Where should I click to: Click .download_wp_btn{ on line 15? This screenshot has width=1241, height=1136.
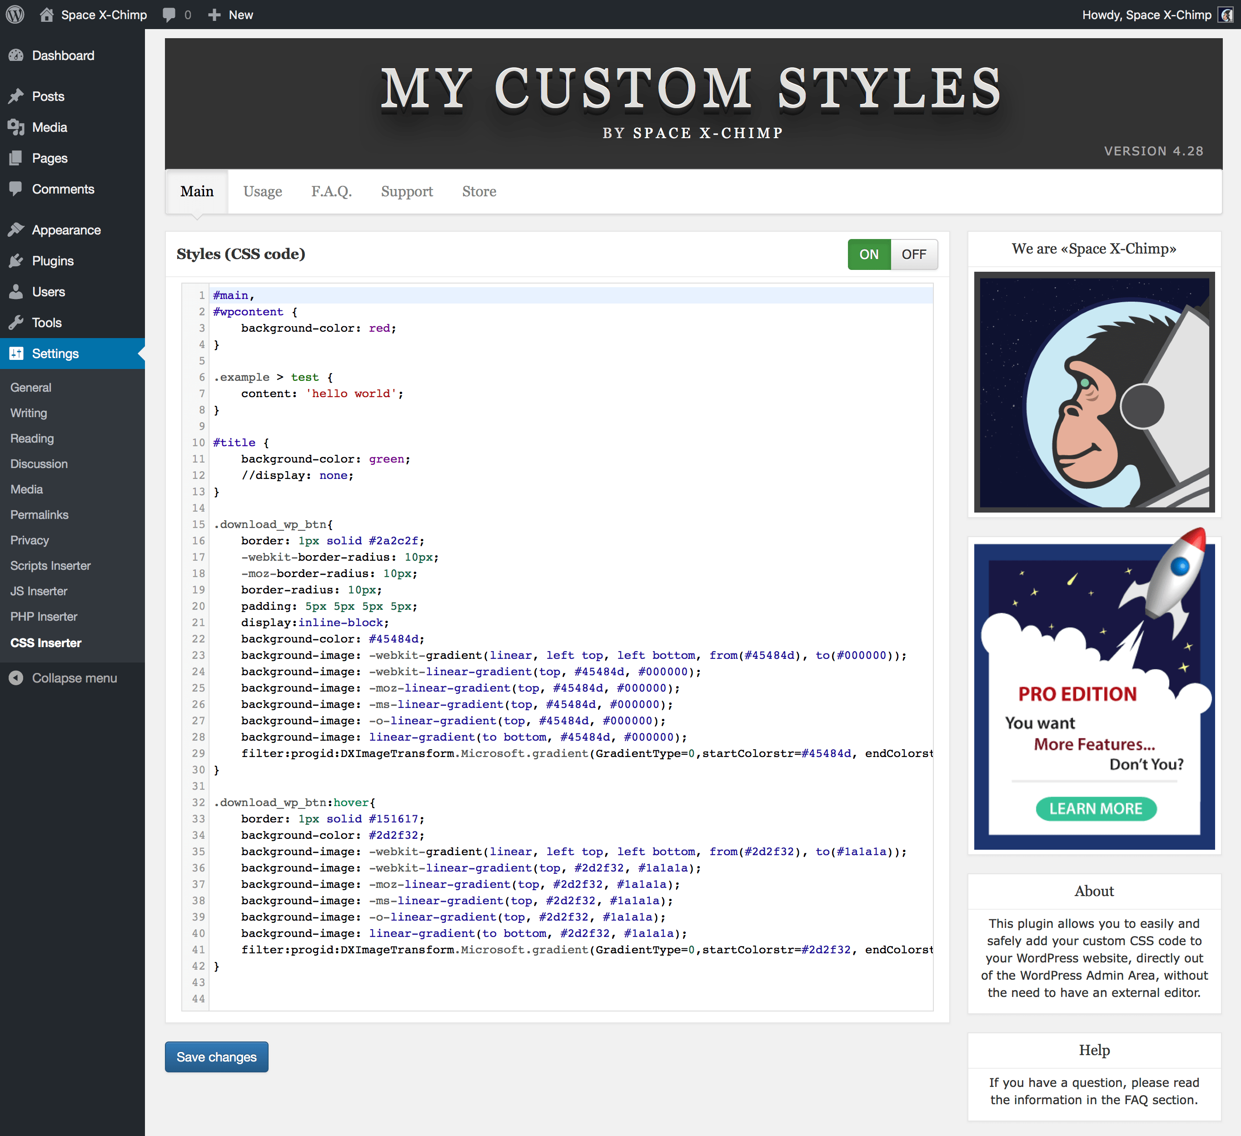point(273,524)
